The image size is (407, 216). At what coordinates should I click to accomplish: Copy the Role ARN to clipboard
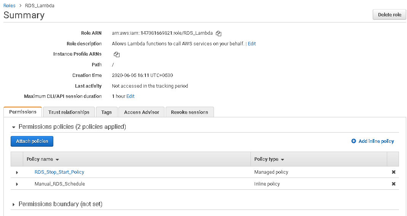[219, 34]
